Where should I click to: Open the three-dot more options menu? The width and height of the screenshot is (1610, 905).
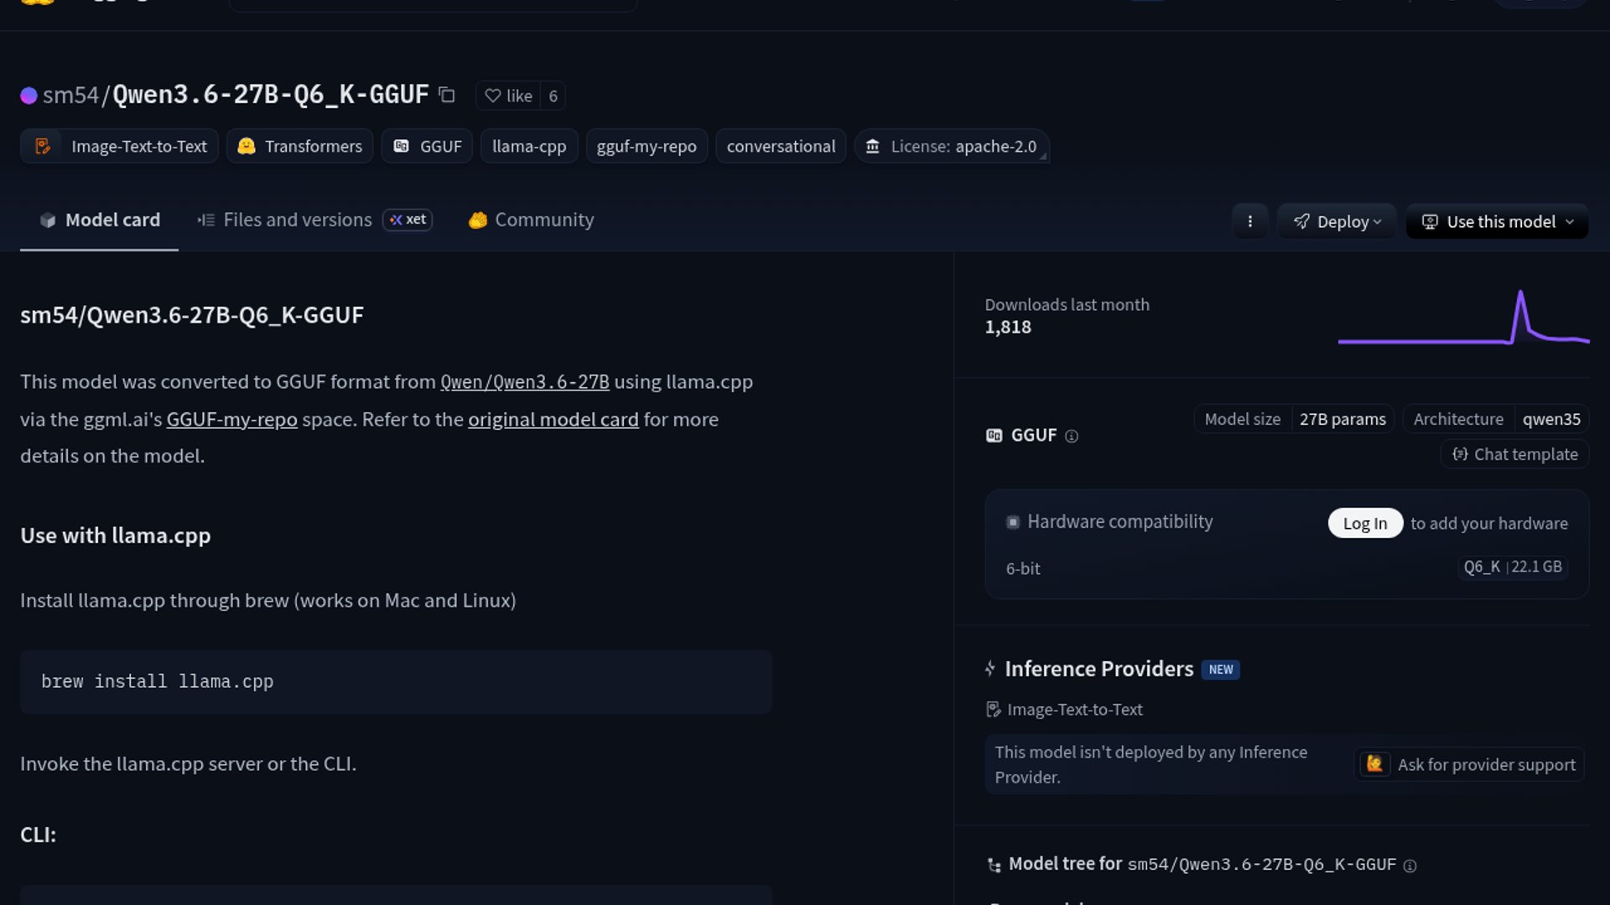(x=1249, y=221)
